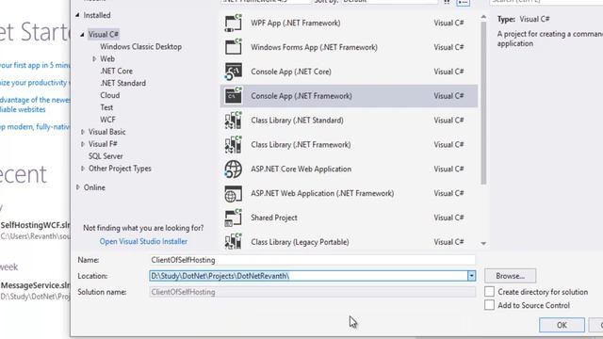Viewport: 603px width, 339px height.
Task: Collapse the Installed templates node
Action: (x=77, y=15)
